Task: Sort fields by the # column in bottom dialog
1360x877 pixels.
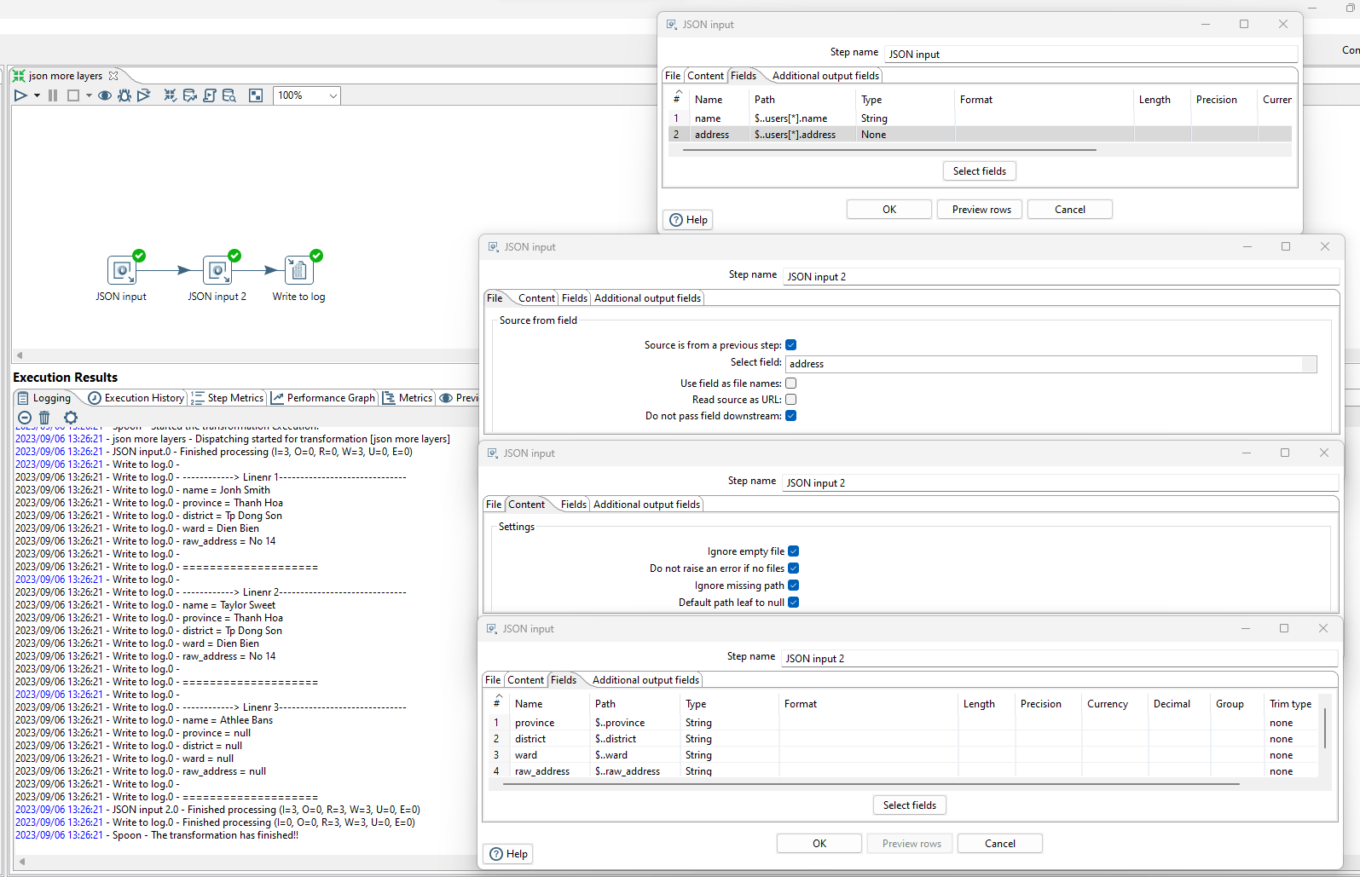Action: 498,702
